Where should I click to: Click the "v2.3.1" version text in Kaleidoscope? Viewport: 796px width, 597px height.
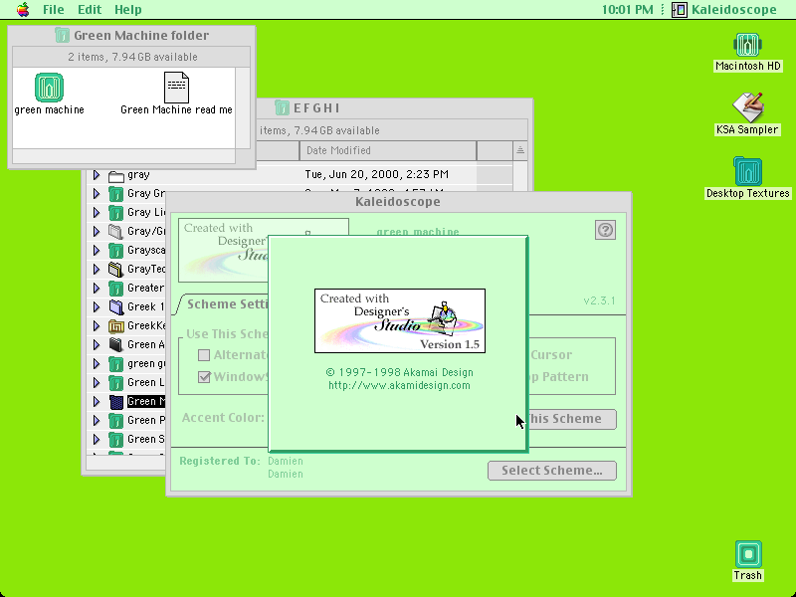pyautogui.click(x=599, y=300)
